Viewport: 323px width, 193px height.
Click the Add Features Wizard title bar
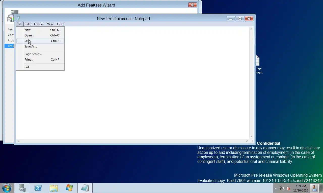96,5
